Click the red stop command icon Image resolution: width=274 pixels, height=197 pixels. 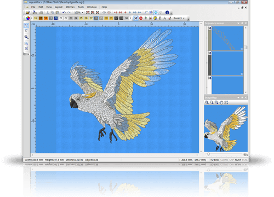point(141,18)
